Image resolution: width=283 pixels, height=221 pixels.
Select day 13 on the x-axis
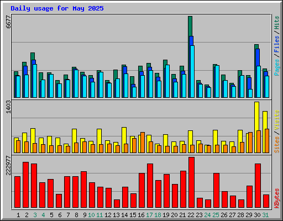click(116, 215)
